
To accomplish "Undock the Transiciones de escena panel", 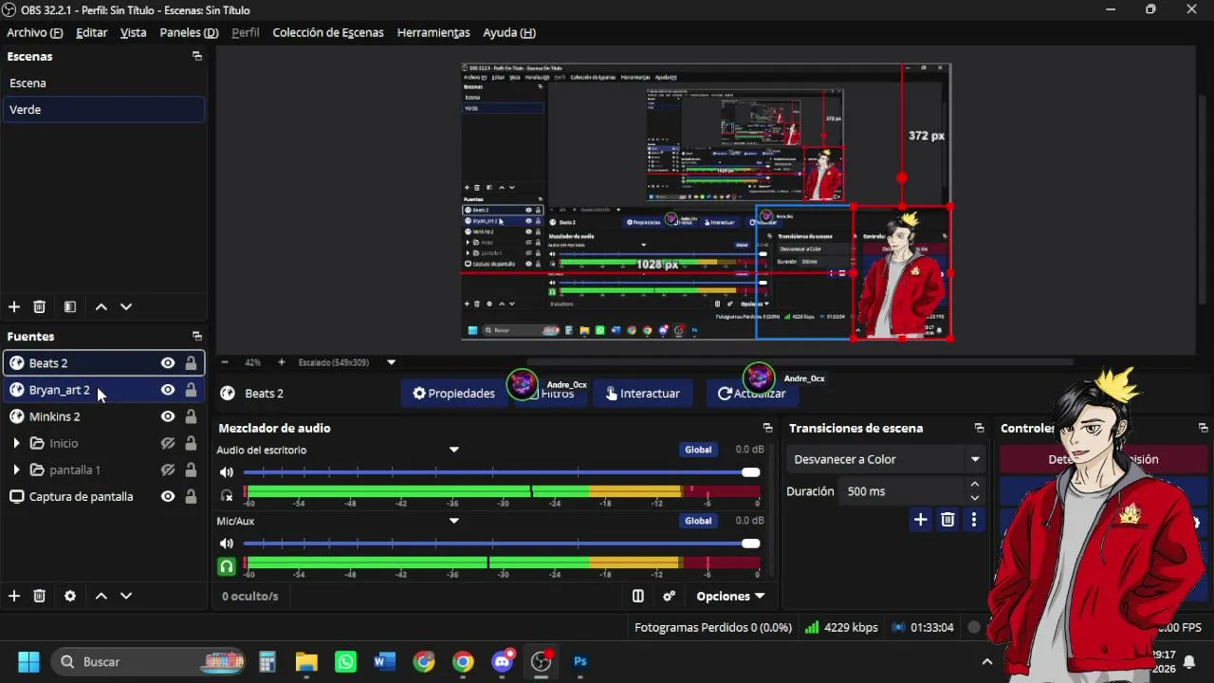I will (x=979, y=428).
